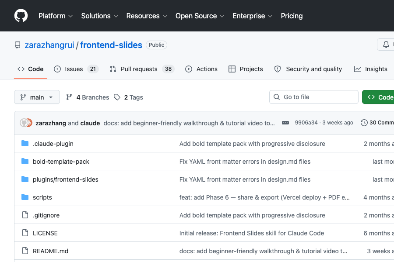Click the Issues count badge 21
This screenshot has width=394, height=262.
pos(93,69)
